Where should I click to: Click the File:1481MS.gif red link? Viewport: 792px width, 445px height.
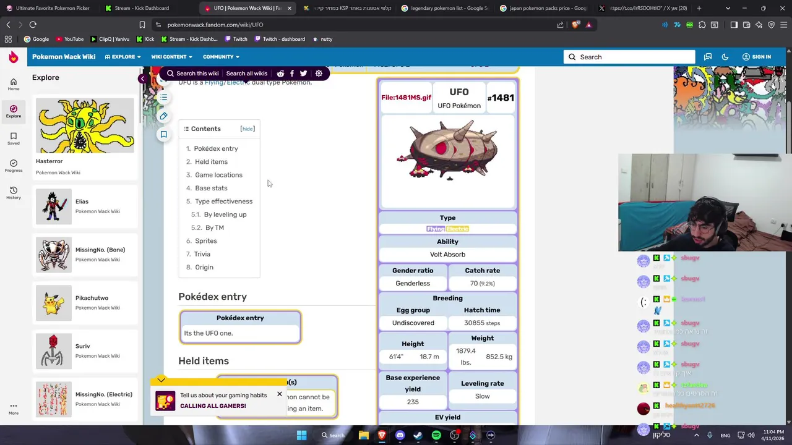pos(406,98)
